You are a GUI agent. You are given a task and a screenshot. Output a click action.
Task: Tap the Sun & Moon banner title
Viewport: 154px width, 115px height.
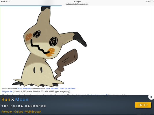coord(15,100)
